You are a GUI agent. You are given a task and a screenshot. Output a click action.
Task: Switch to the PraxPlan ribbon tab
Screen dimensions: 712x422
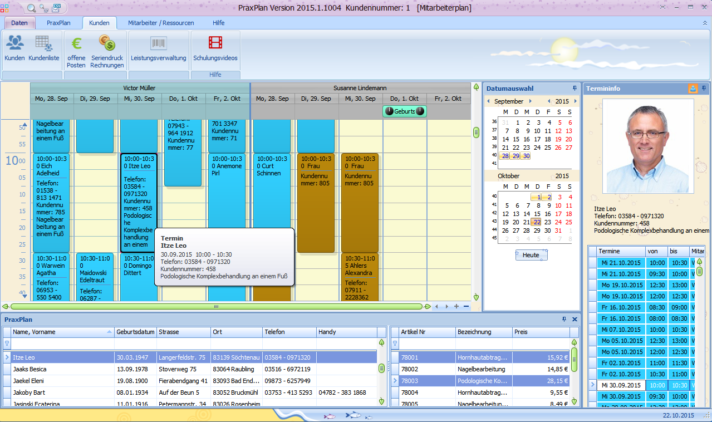[58, 23]
